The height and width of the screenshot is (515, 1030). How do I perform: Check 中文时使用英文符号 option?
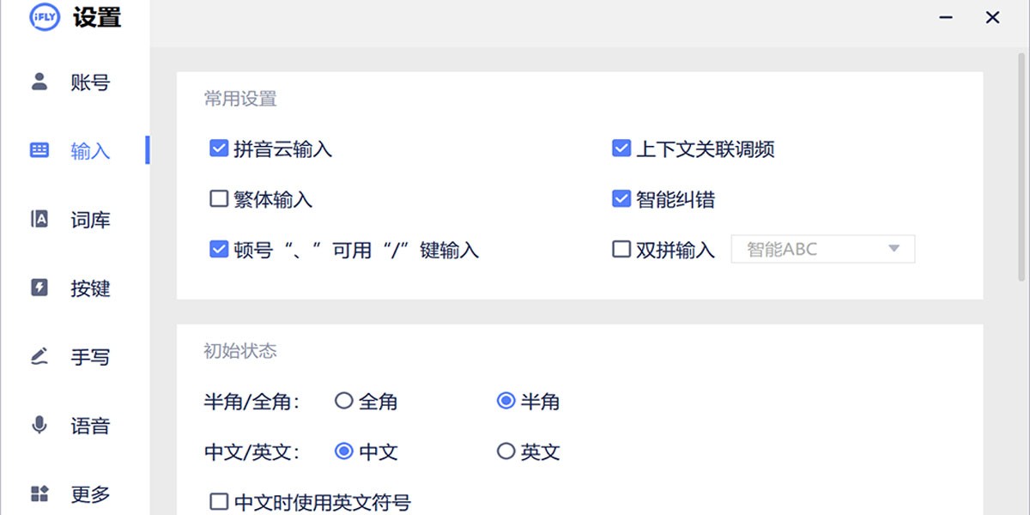tap(218, 501)
